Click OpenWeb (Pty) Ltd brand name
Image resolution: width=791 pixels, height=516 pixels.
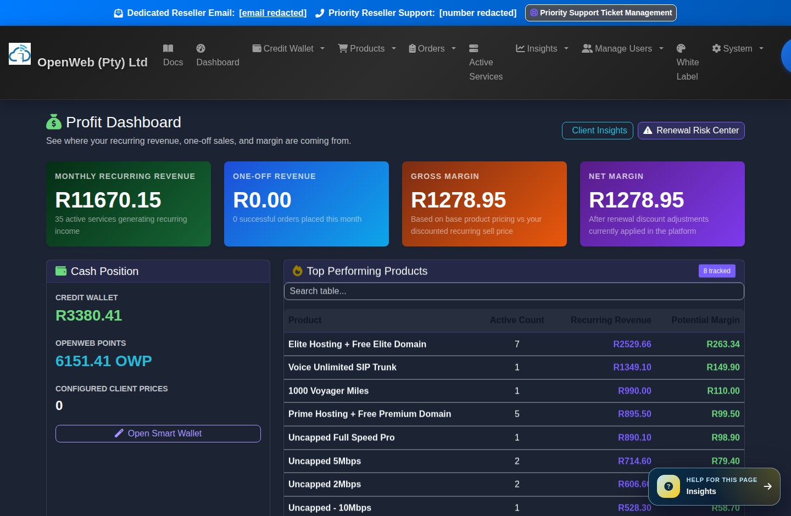click(92, 62)
